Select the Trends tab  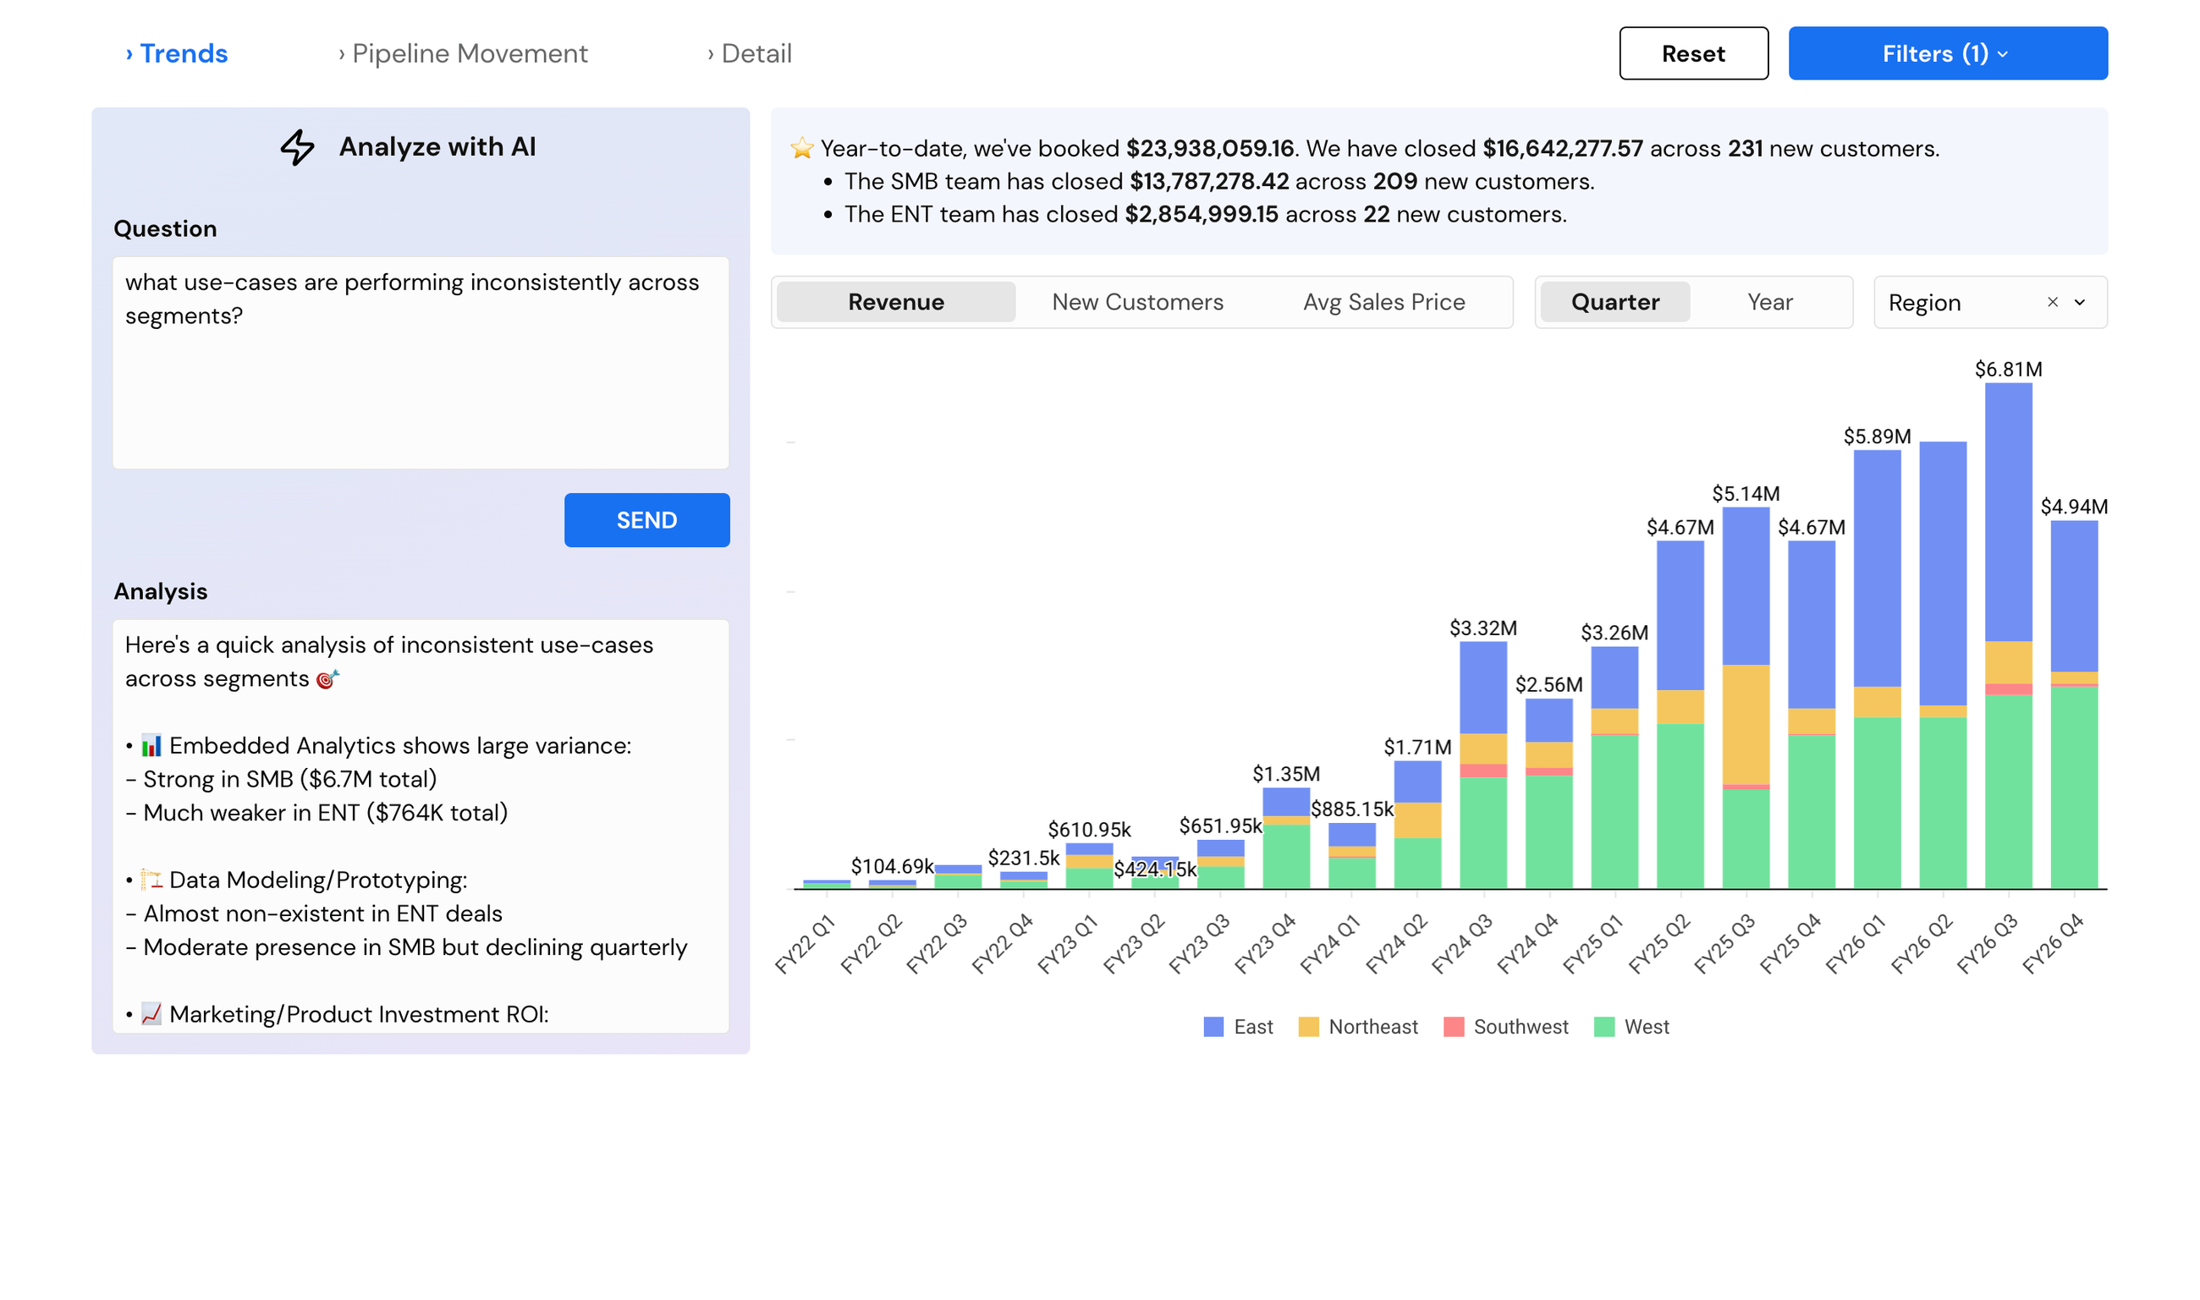pos(183,53)
